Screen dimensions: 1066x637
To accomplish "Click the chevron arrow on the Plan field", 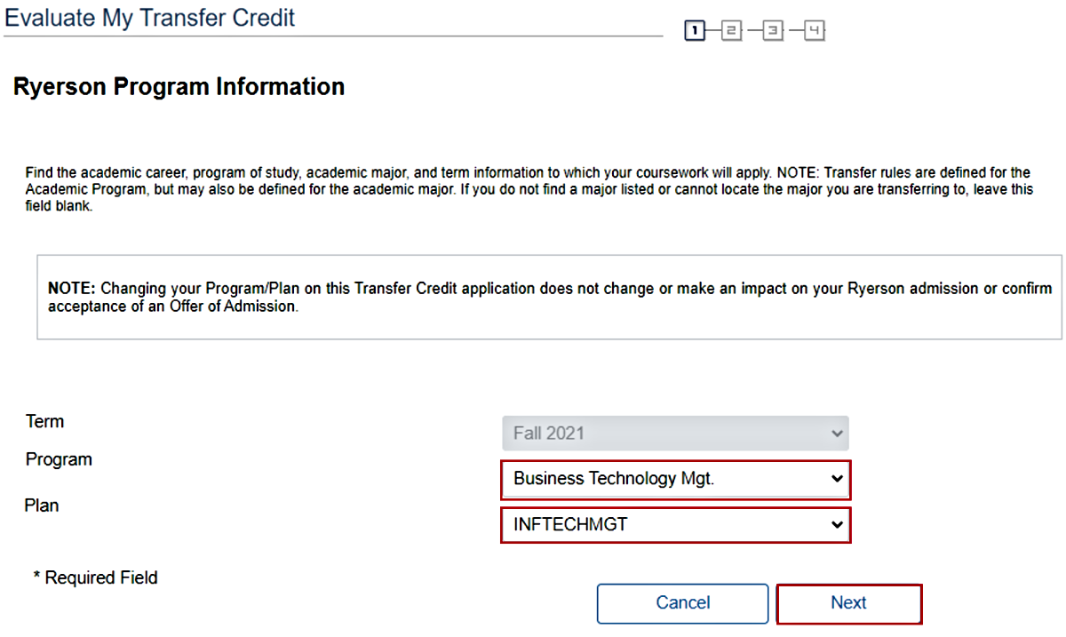I will (836, 525).
